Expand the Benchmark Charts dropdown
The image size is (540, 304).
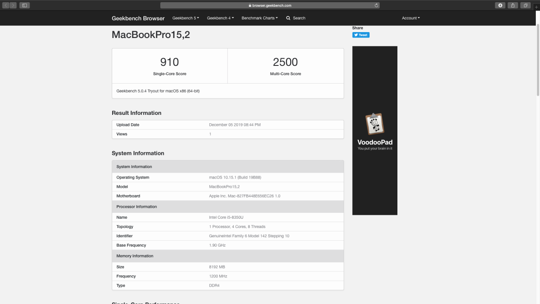(259, 18)
